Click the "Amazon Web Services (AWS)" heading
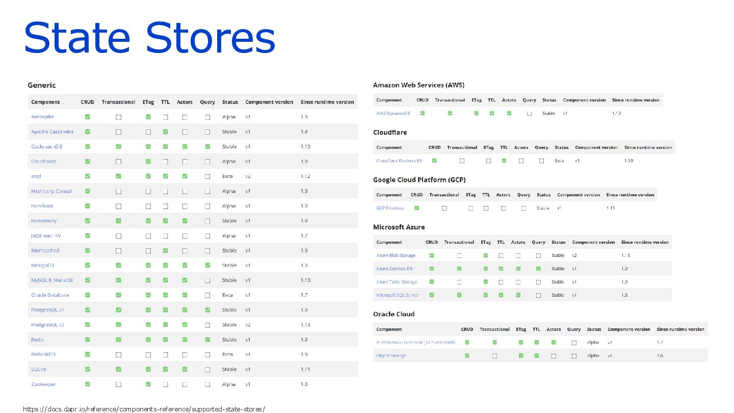This screenshot has width=734, height=413. tap(418, 85)
